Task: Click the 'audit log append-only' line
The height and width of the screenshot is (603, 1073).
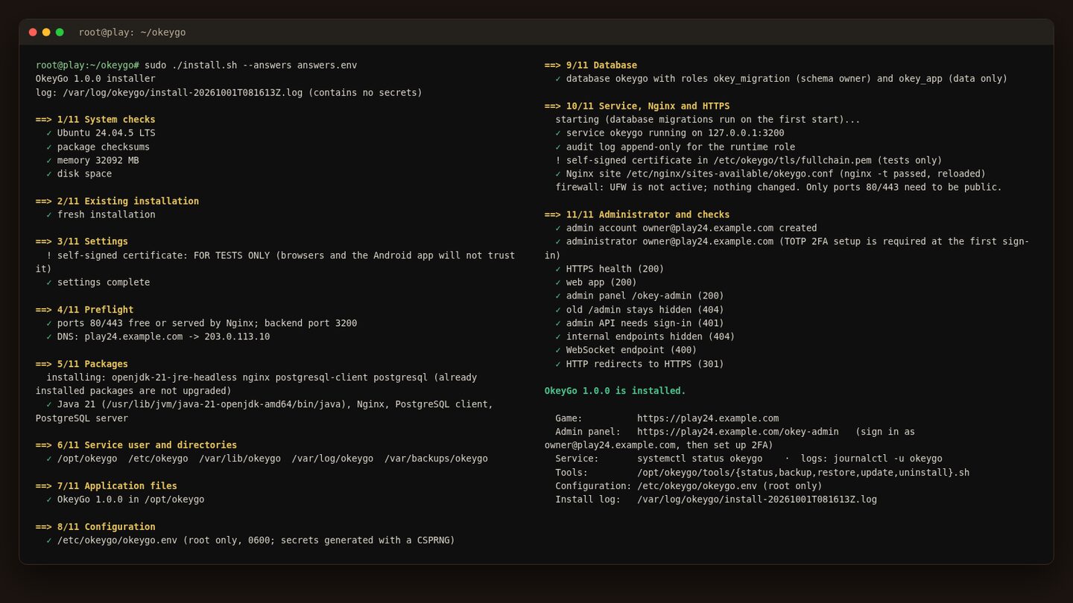Action: [x=675, y=147]
